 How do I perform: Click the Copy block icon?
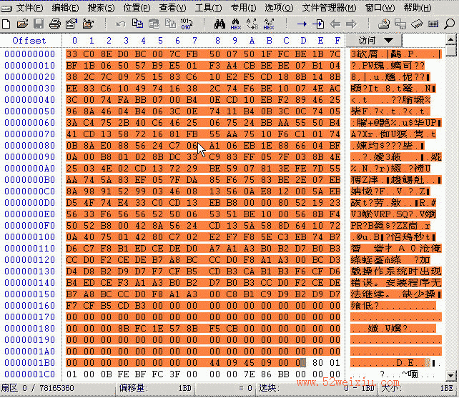click(x=137, y=24)
